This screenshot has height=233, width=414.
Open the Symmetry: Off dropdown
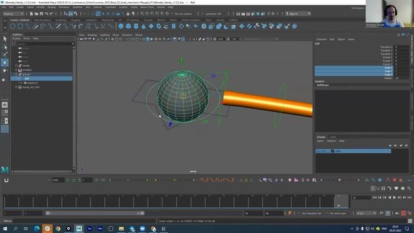(x=214, y=14)
